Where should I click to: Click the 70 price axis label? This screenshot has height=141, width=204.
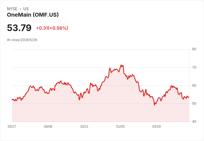pyautogui.click(x=194, y=67)
